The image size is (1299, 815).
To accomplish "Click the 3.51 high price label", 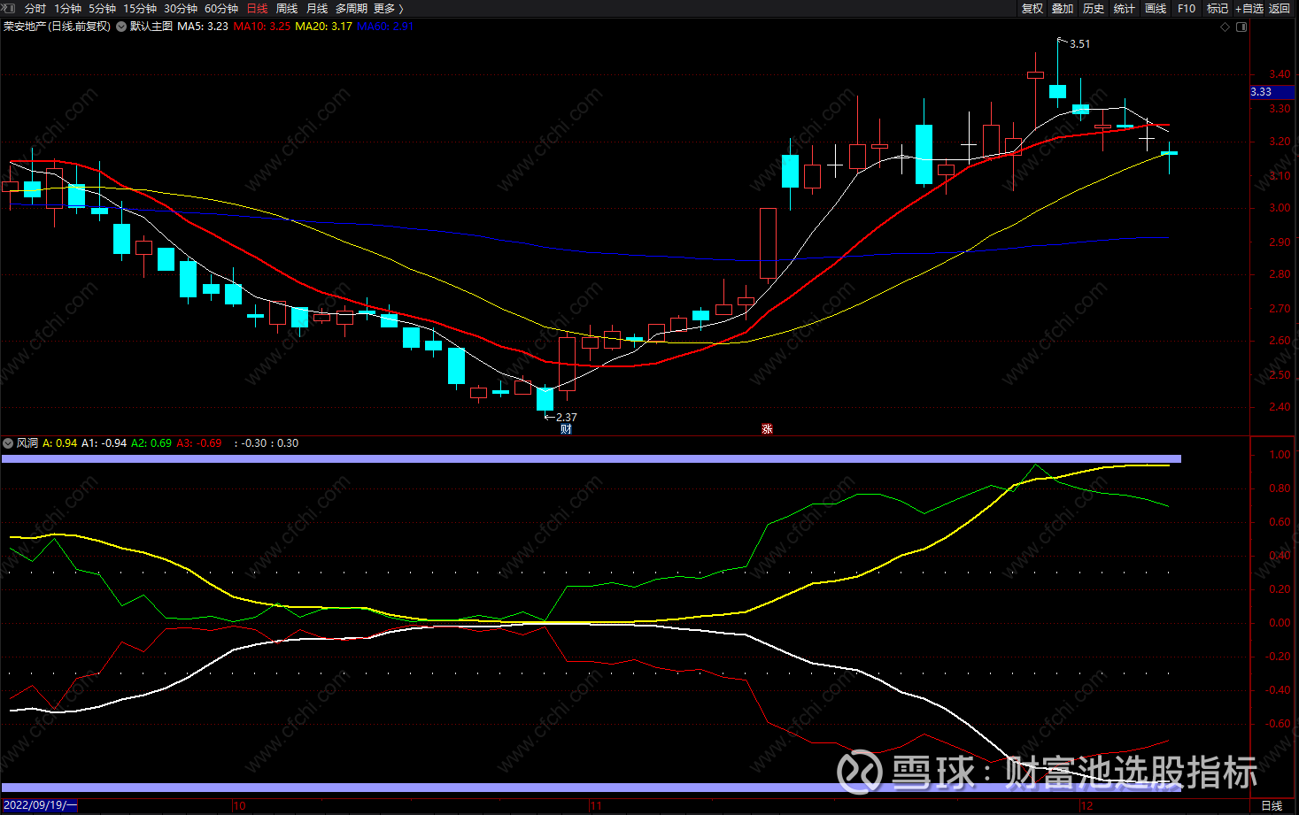I will click(1080, 44).
